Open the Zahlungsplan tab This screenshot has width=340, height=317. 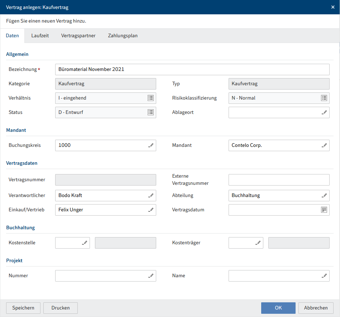[x=123, y=36]
